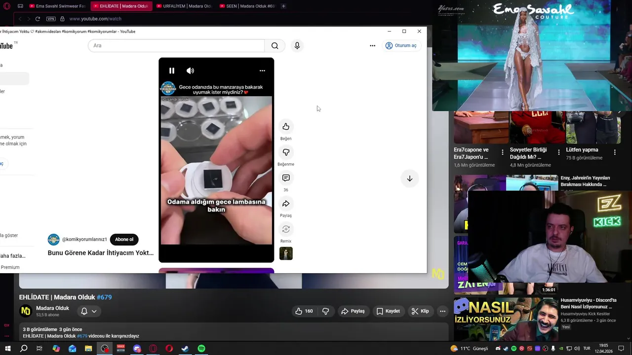
Task: Open the @komikyorumlarınız1 channel link
Action: point(84,240)
